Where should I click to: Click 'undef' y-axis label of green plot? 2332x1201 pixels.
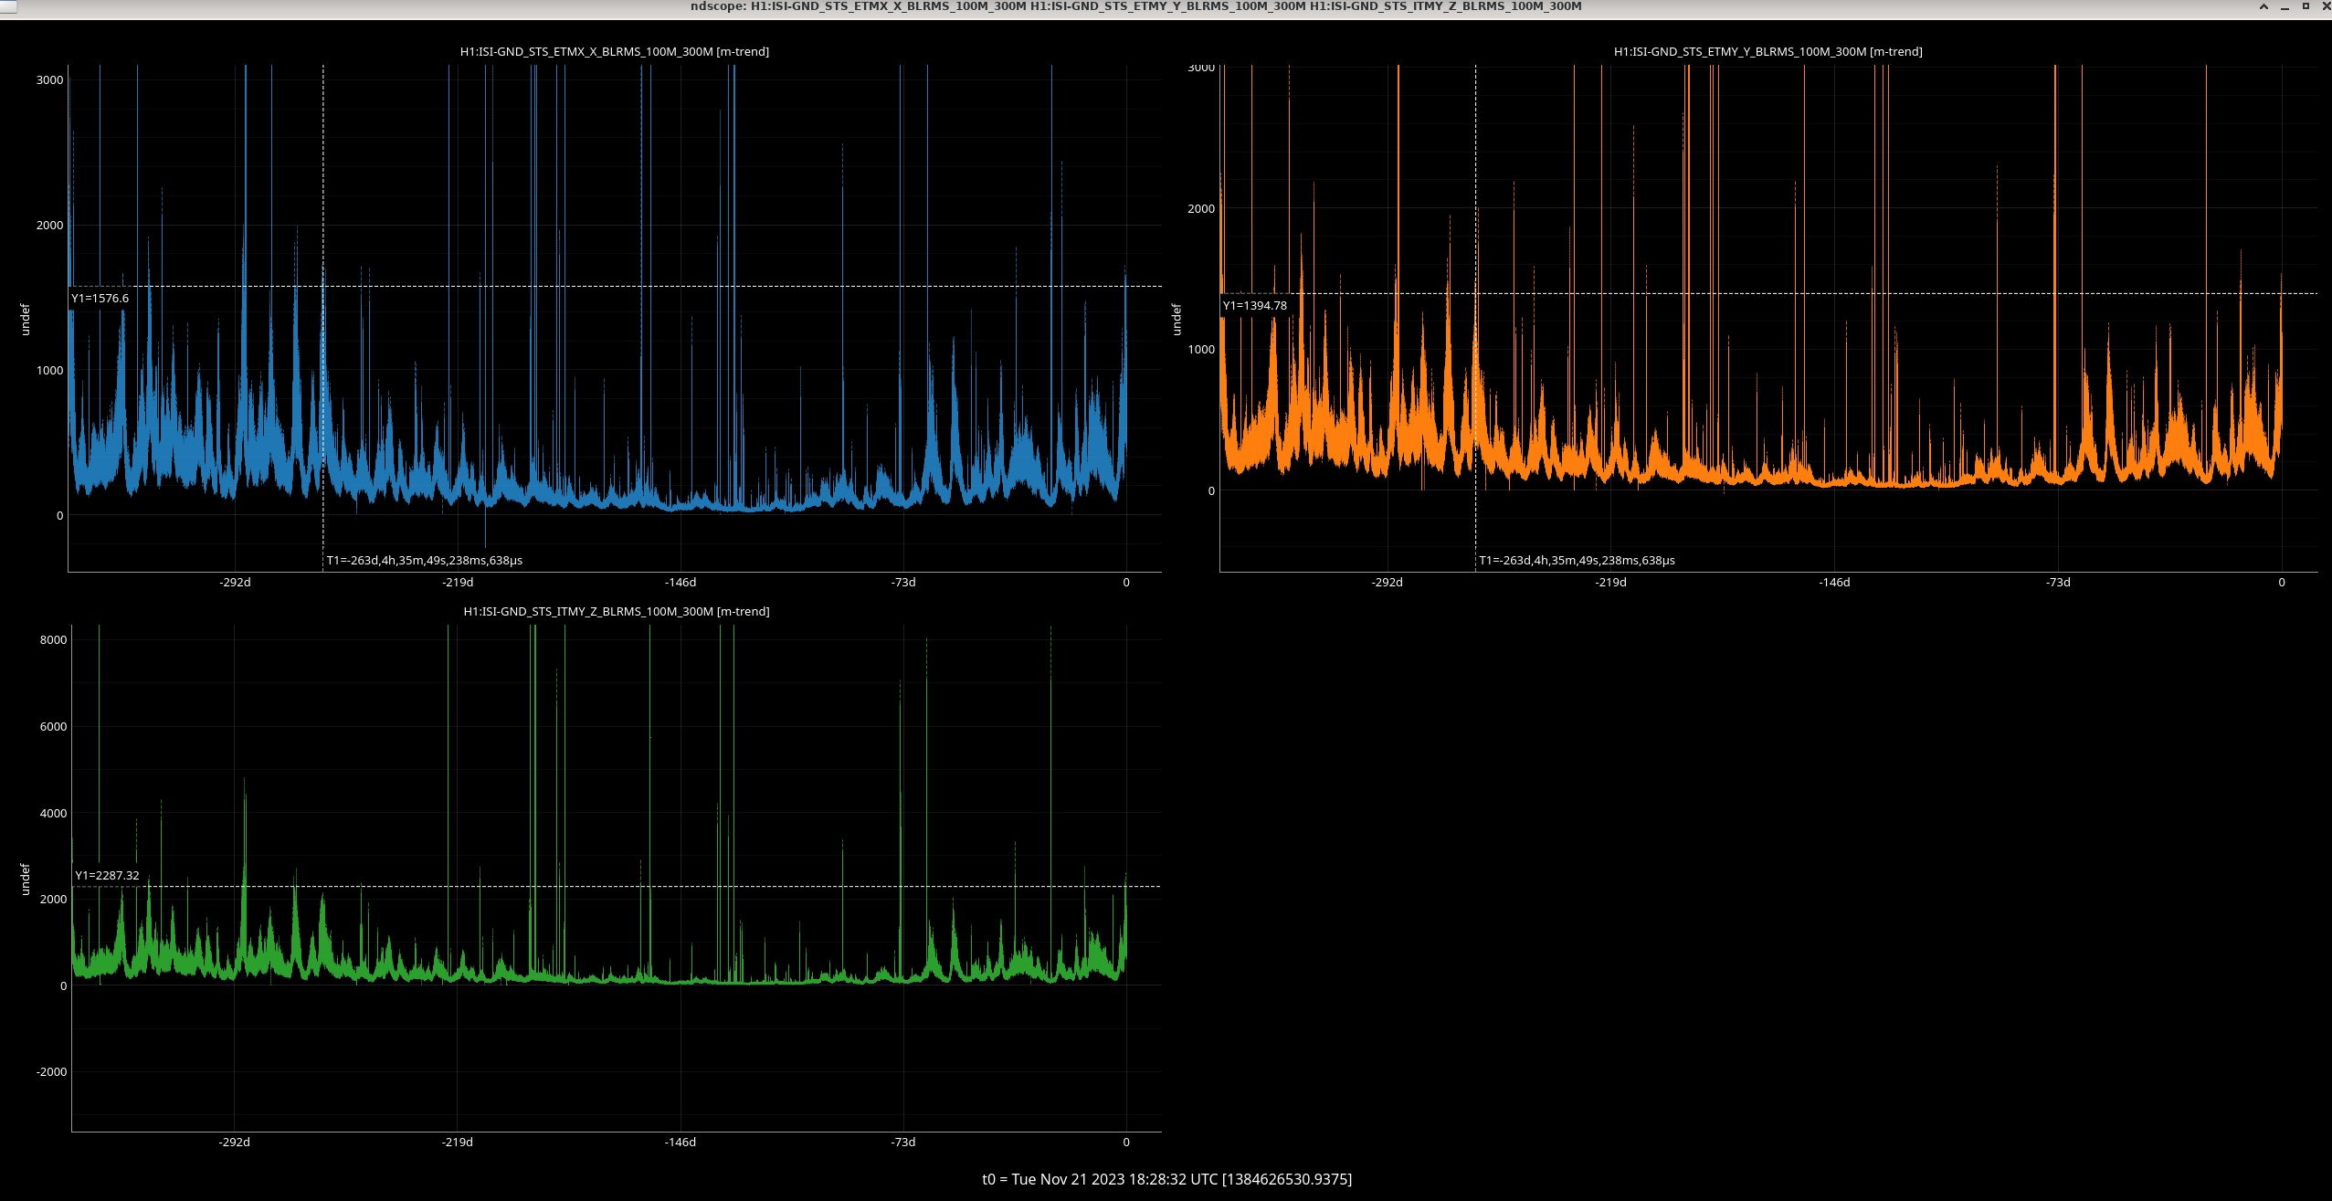click(x=25, y=880)
